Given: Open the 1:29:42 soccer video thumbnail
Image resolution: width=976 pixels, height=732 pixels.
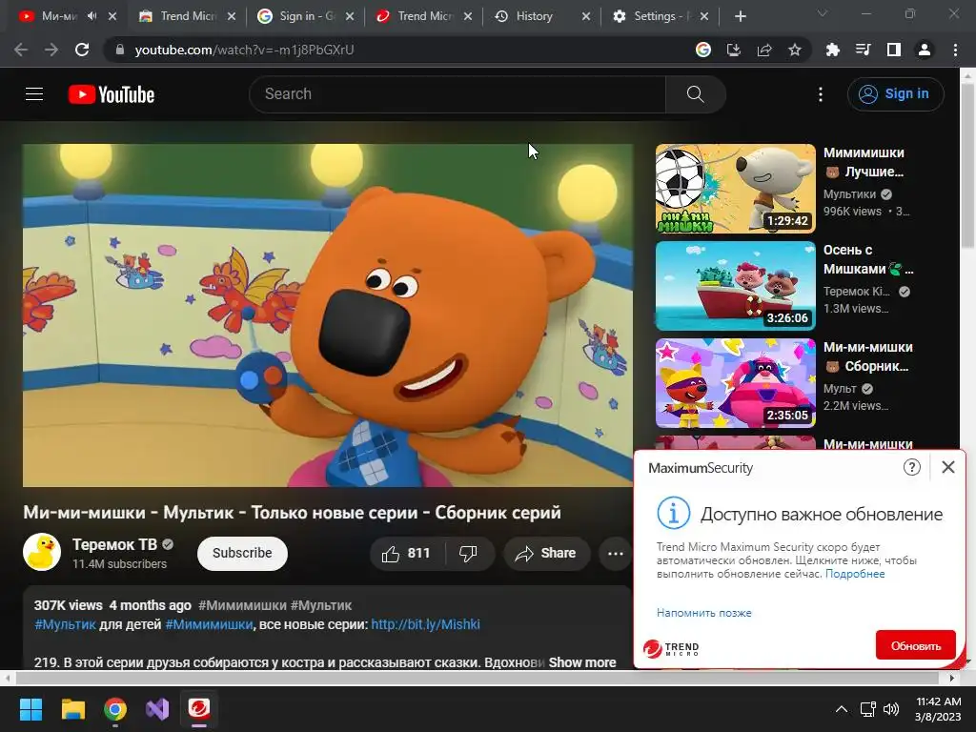Looking at the screenshot, I should 735,189.
